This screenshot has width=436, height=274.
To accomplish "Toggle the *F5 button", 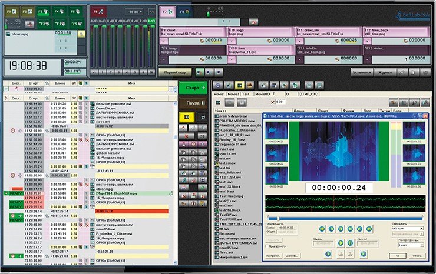I will click(x=77, y=24).
